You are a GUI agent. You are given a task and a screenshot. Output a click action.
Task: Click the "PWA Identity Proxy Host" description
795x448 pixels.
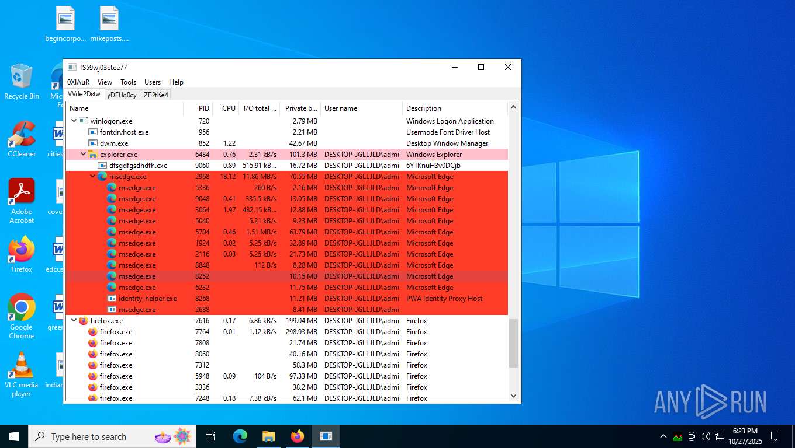444,299
